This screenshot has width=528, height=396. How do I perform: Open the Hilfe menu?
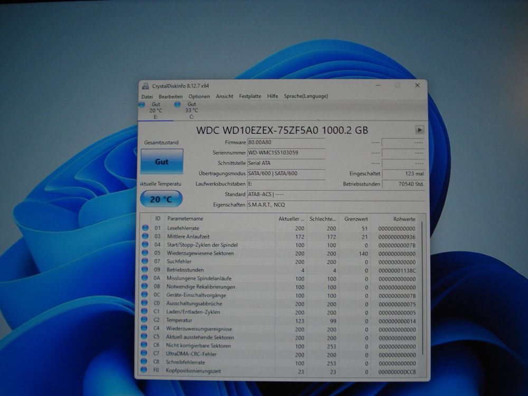click(272, 96)
